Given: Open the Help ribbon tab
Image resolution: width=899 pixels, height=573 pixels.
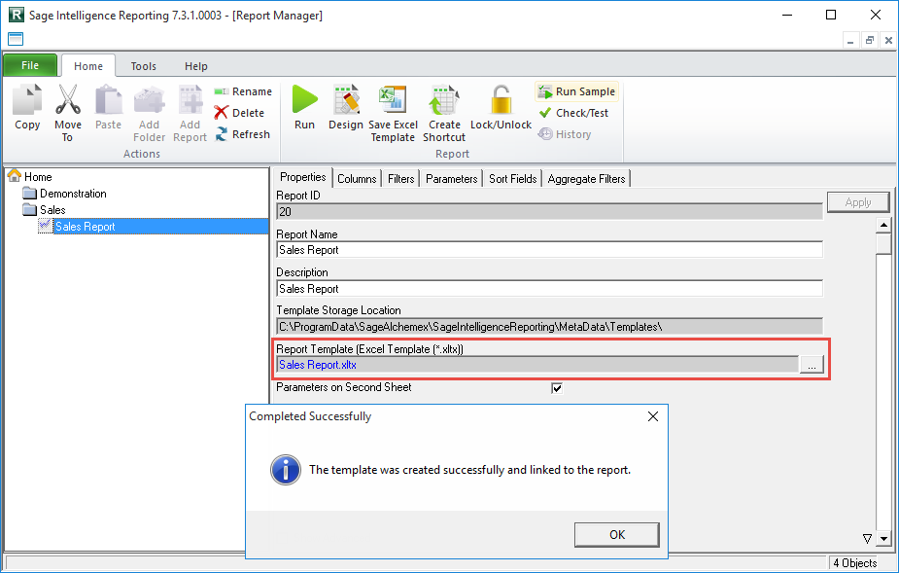Looking at the screenshot, I should [196, 66].
